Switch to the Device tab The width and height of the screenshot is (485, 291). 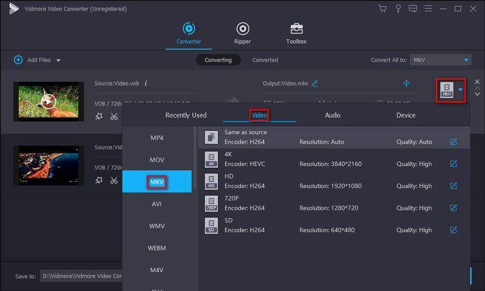406,115
